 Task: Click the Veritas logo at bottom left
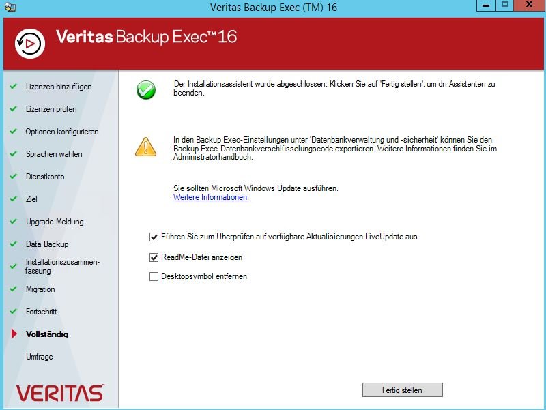[x=60, y=394]
